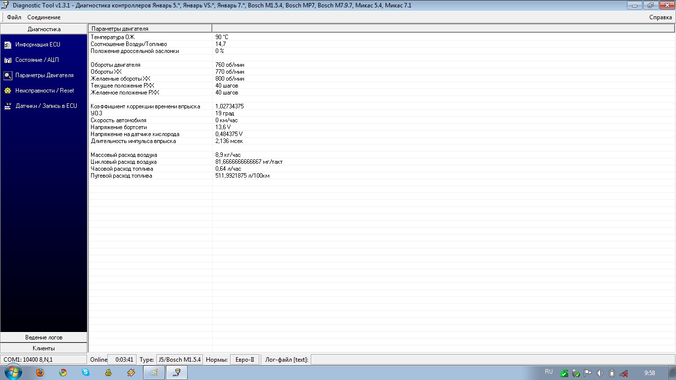Click the 9:58 taskbar clock
676x380 pixels.
(650, 373)
